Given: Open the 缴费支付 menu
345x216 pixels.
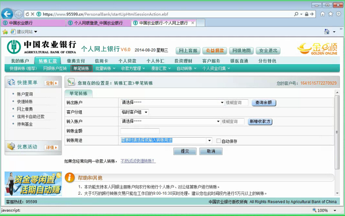Looking at the screenshot, I should coord(76,61).
